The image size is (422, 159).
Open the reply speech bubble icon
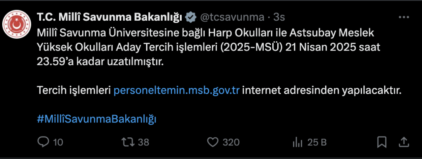pyautogui.click(x=43, y=142)
